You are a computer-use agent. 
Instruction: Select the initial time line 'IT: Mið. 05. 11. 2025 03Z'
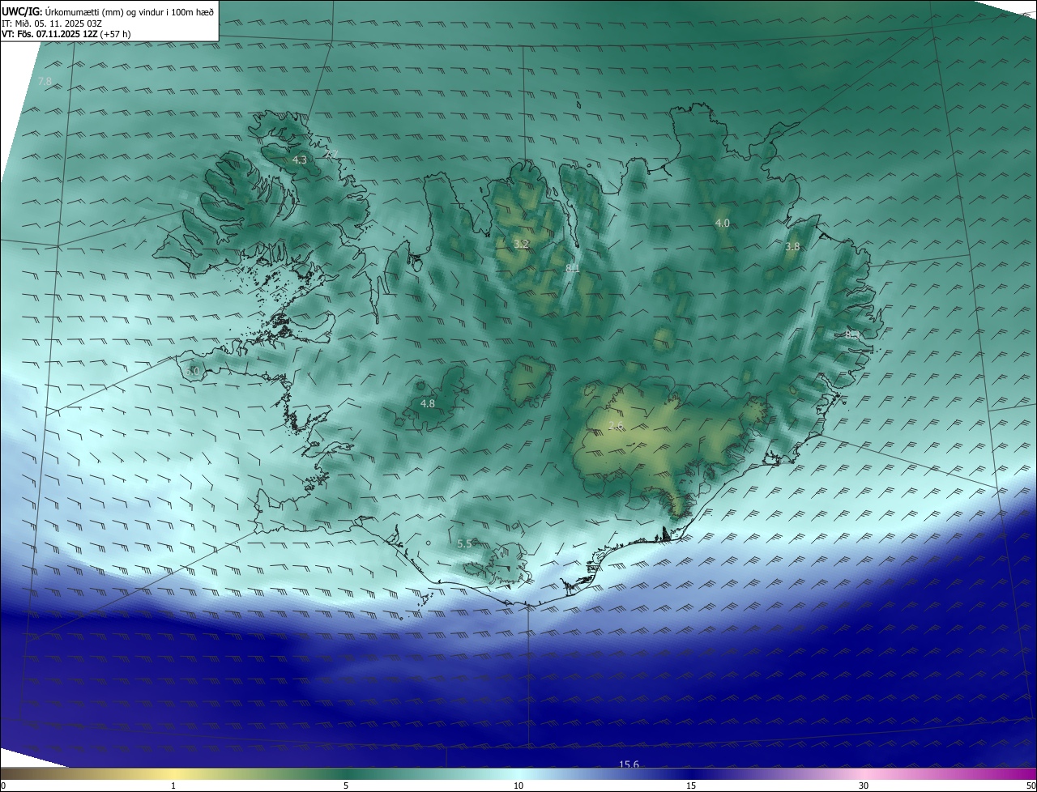pyautogui.click(x=52, y=23)
